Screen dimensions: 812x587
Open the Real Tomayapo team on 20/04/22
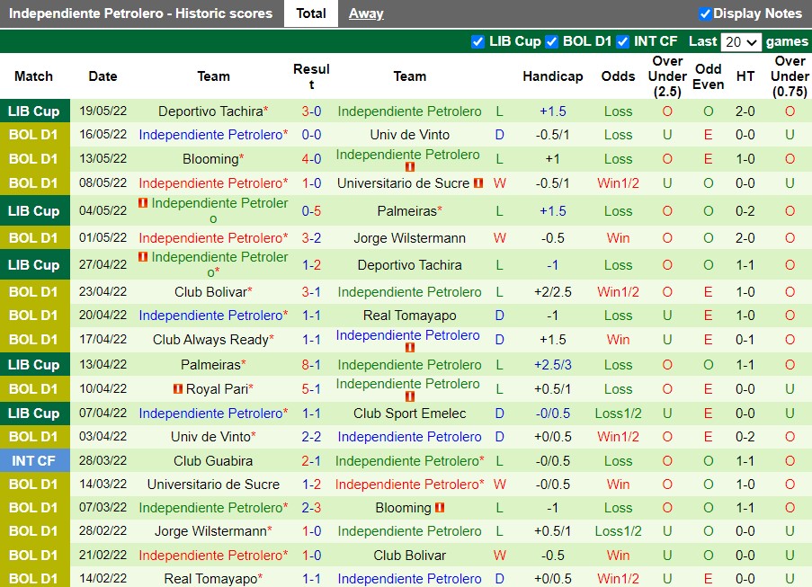tap(410, 316)
